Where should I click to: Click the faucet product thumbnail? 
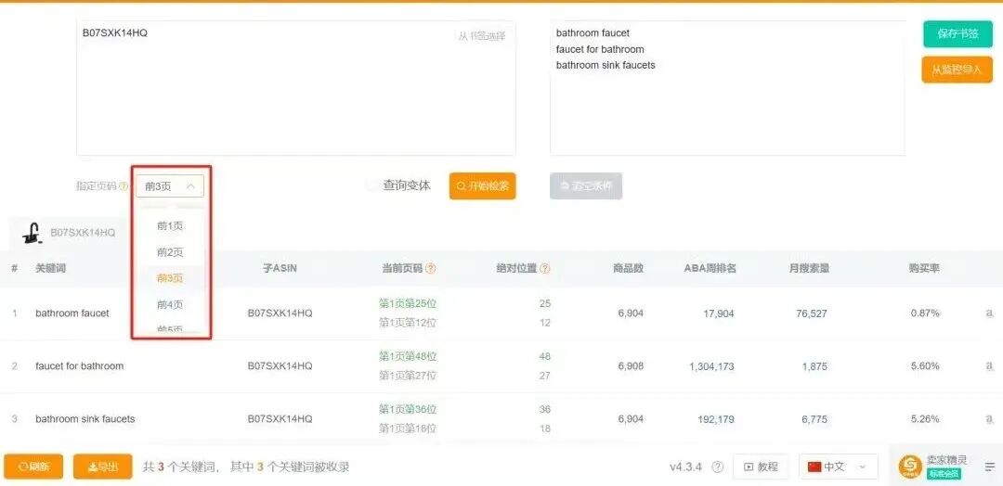tap(32, 233)
